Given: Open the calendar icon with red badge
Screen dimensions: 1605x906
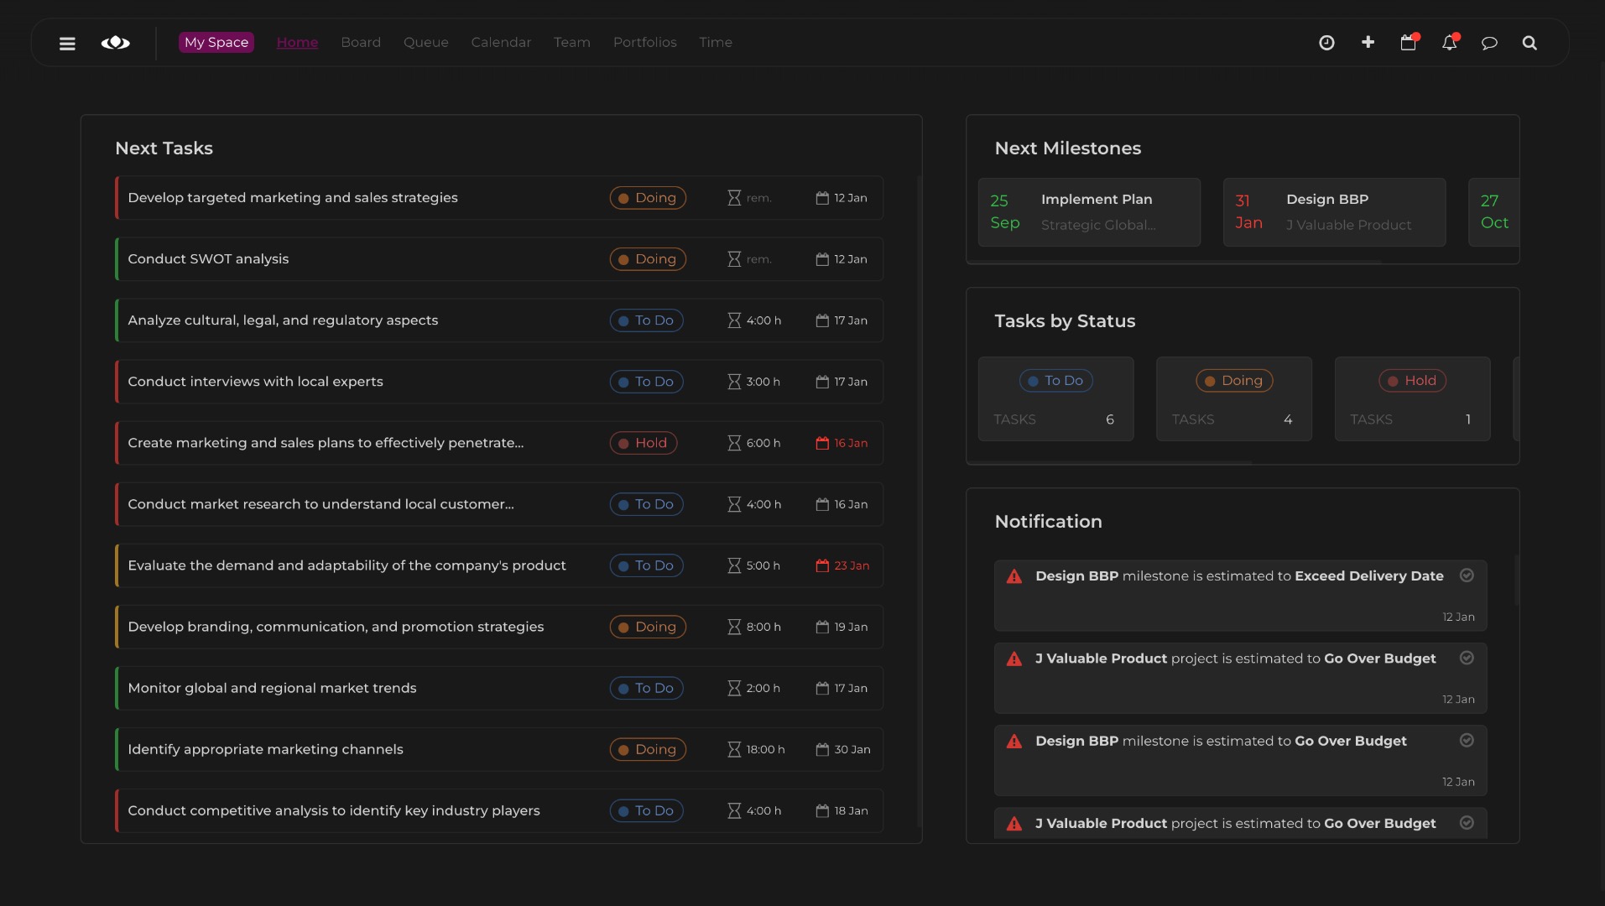Looking at the screenshot, I should 1409,42.
